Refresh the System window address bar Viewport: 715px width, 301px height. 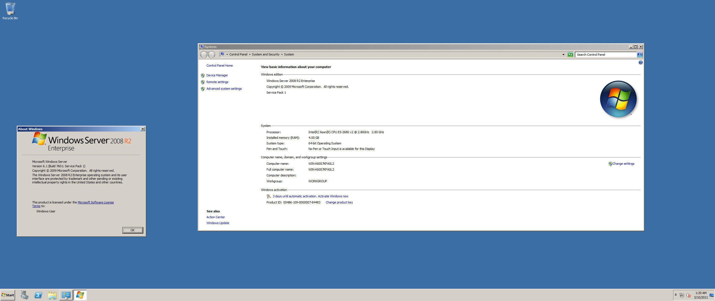coord(570,55)
